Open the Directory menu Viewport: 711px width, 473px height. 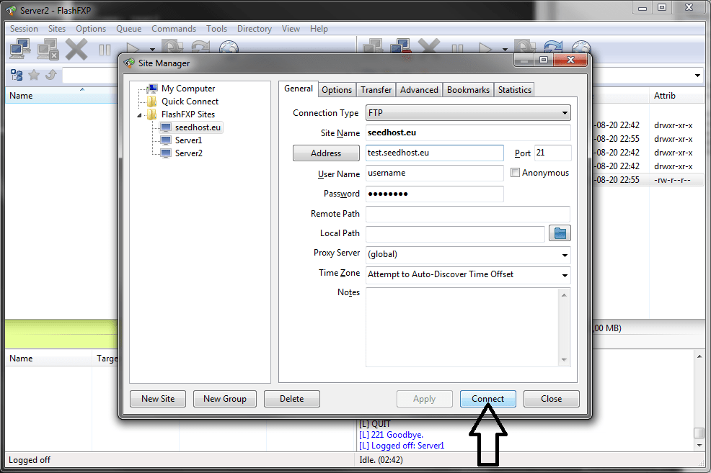pyautogui.click(x=254, y=29)
